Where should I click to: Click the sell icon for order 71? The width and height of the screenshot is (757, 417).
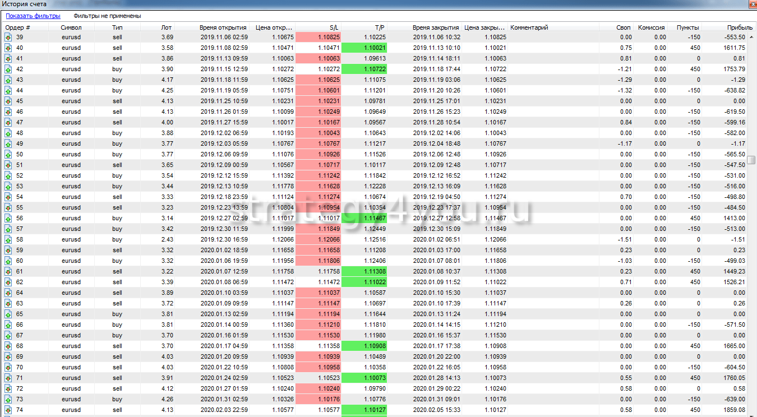[x=8, y=378]
